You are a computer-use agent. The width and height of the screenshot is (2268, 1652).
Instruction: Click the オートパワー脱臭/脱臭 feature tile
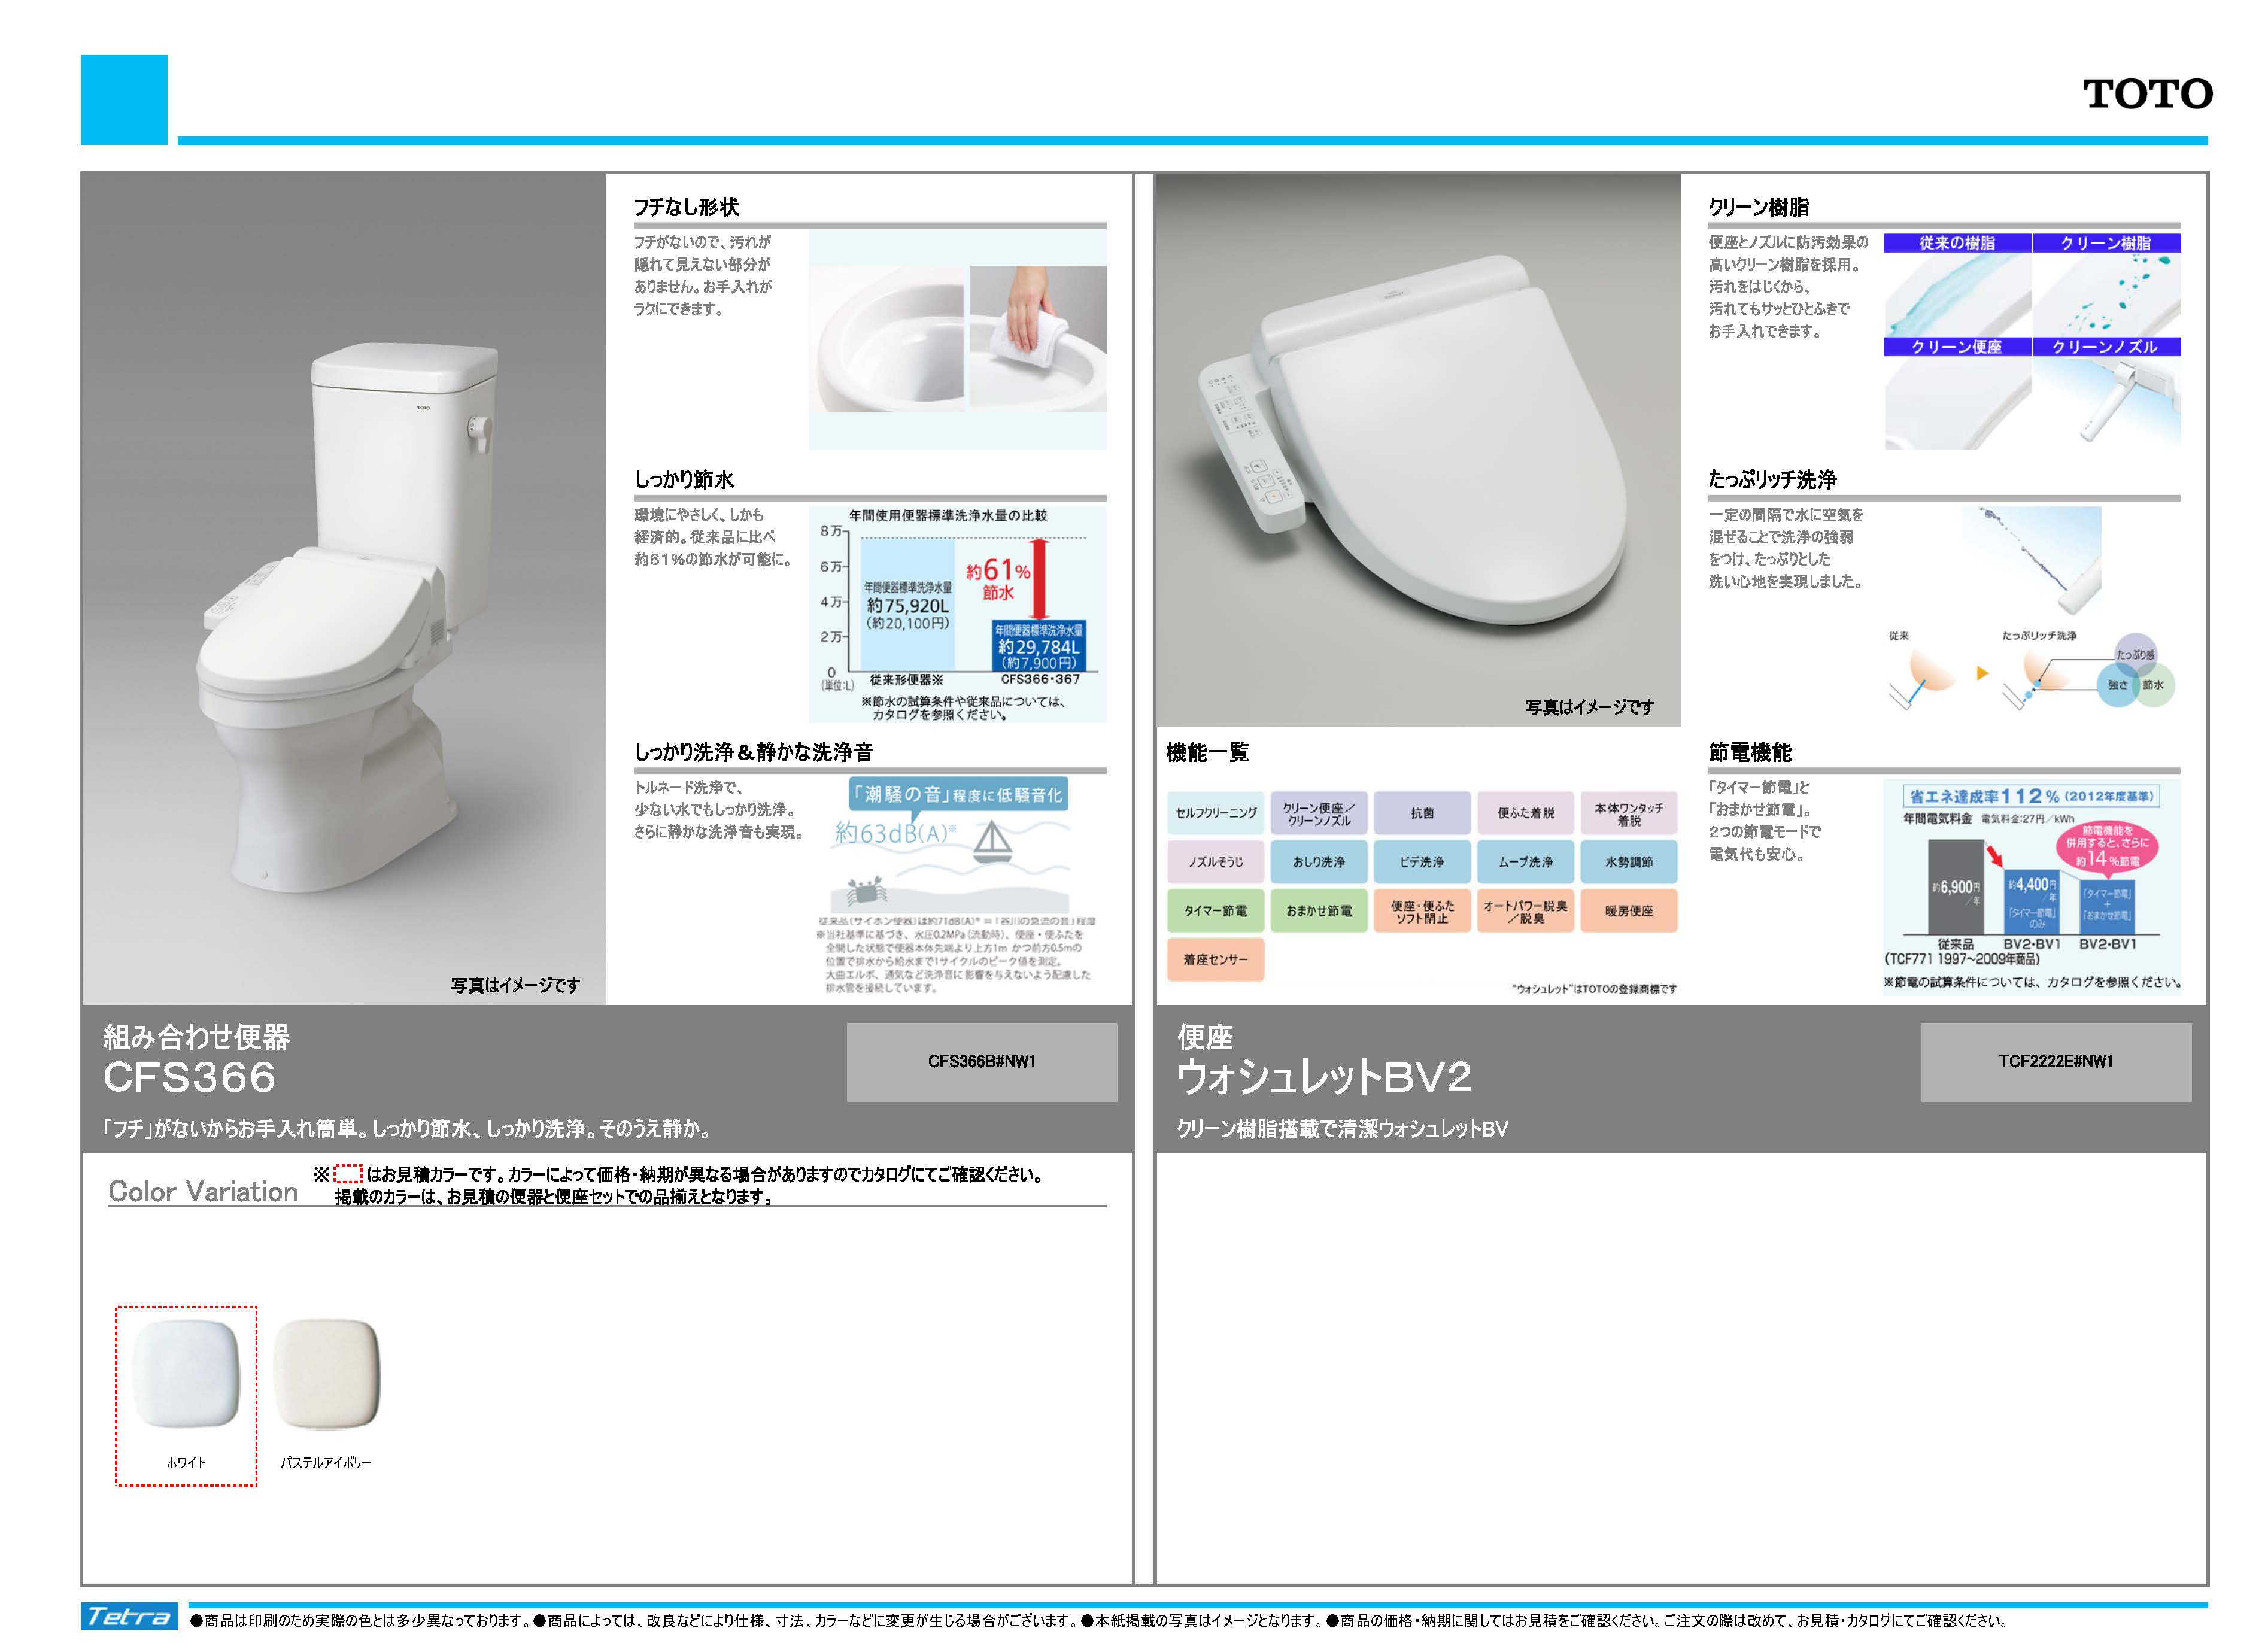point(1525,911)
